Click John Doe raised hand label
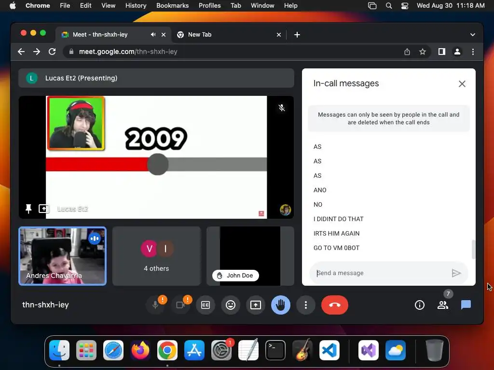The image size is (494, 370). tap(235, 276)
